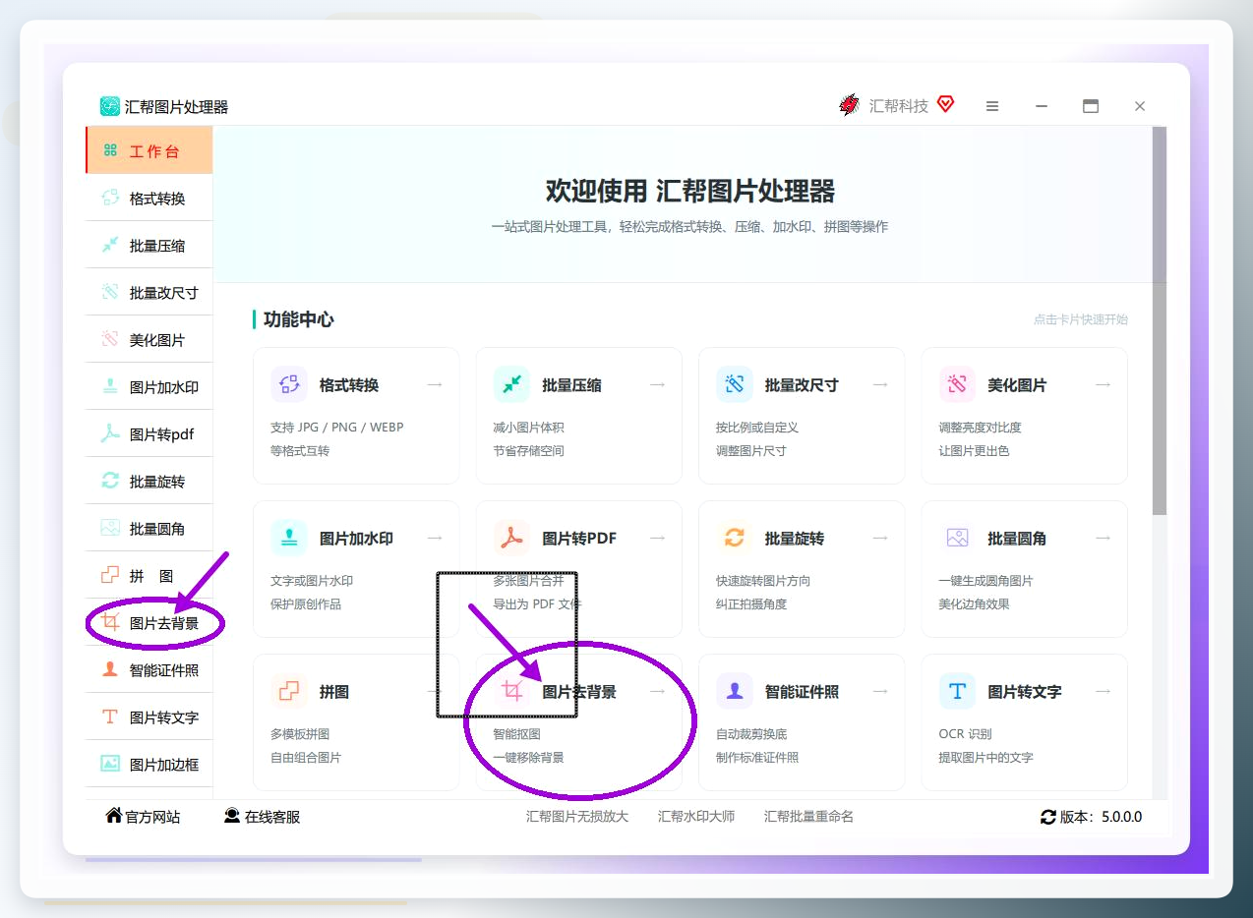The image size is (1253, 918).
Task: Open 汇帮图片无损放大 link
Action: [x=577, y=816]
